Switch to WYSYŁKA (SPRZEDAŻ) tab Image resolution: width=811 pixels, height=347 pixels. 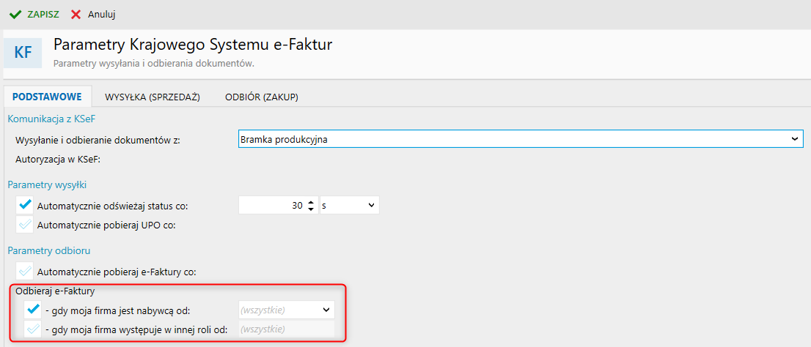pos(153,97)
